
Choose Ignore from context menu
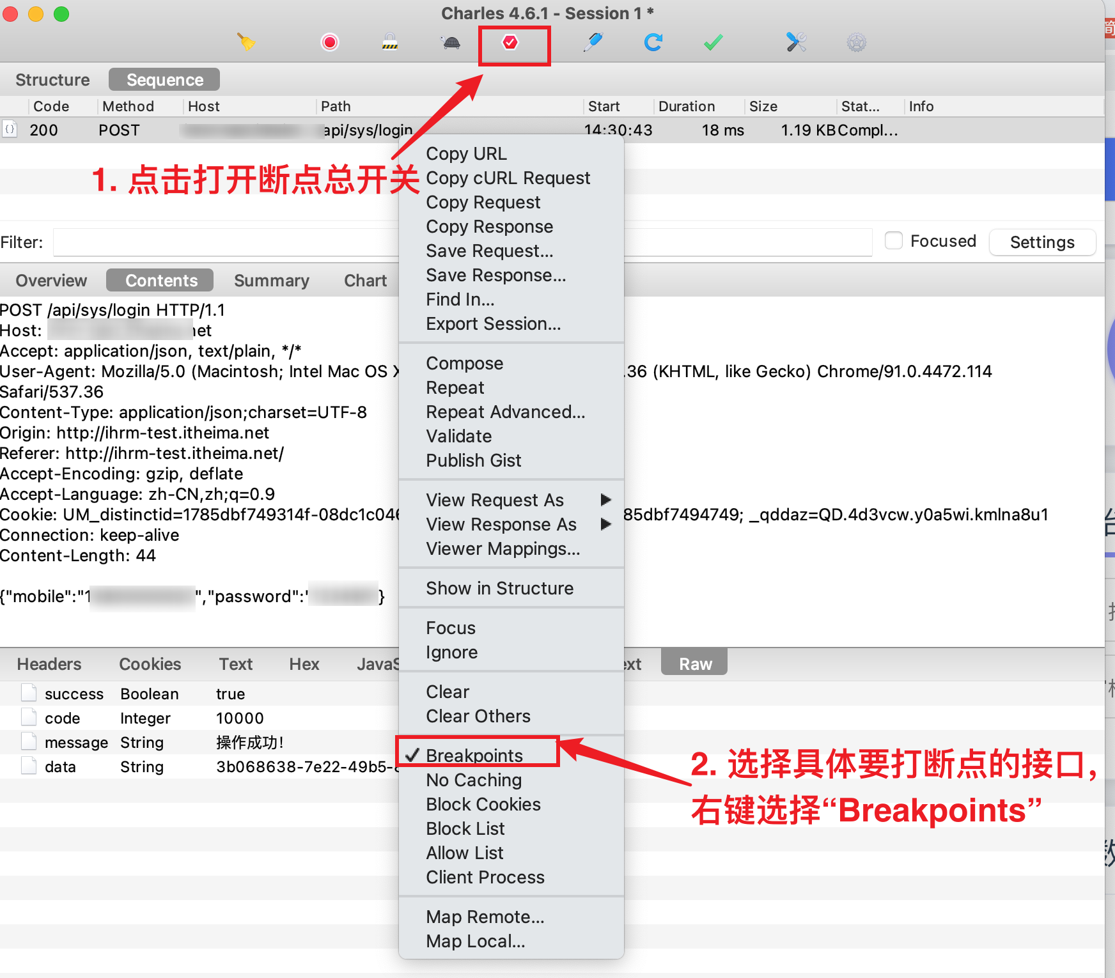point(511,652)
